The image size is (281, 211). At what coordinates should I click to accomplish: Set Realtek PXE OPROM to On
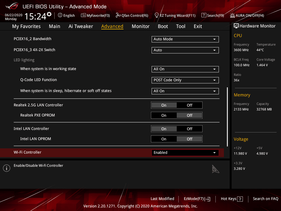pos(164,115)
